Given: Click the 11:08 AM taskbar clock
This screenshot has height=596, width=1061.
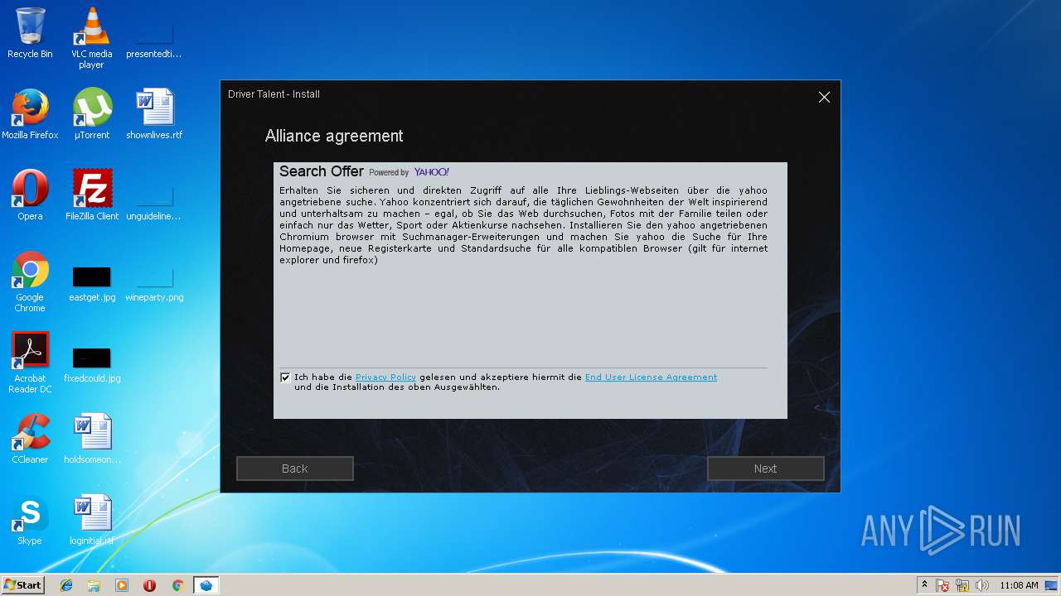Looking at the screenshot, I should pyautogui.click(x=1019, y=585).
